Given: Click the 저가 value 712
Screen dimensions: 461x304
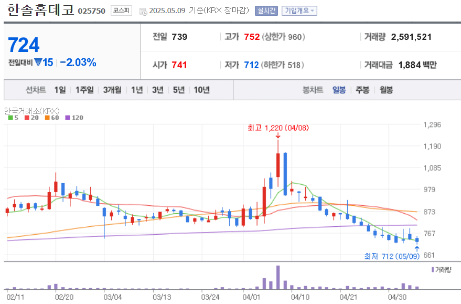Looking at the screenshot, I should point(251,65).
